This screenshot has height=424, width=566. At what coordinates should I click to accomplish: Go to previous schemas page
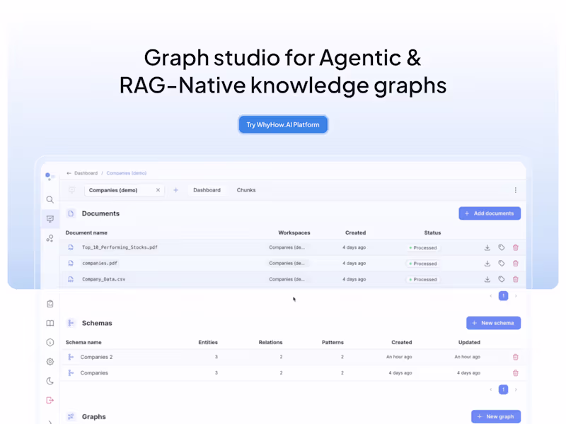tap(490, 389)
